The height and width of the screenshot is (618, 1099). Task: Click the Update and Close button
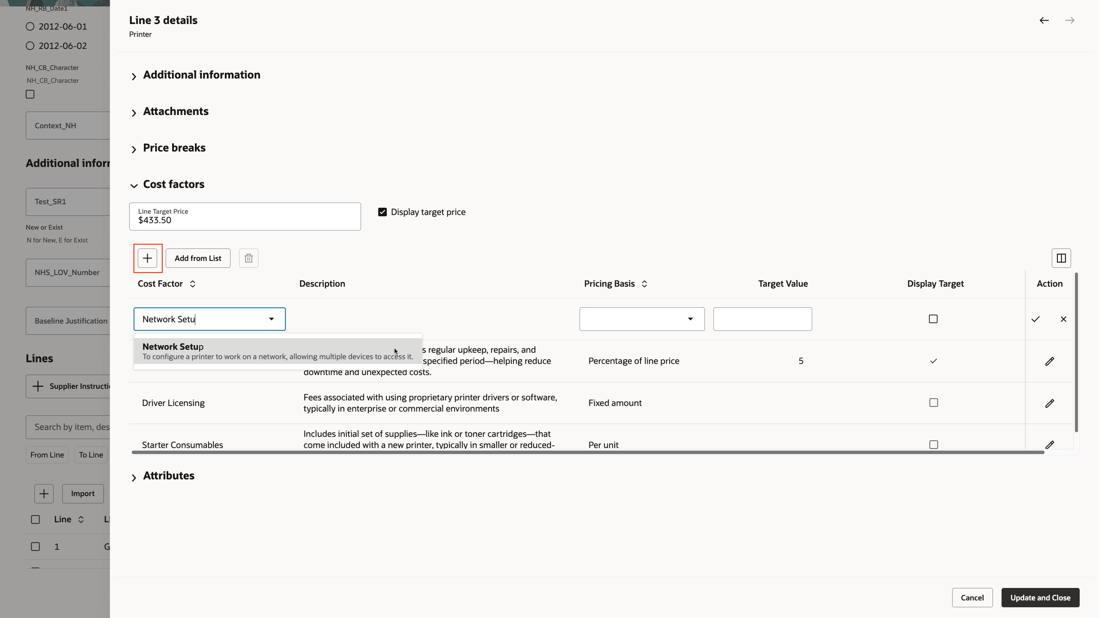(1041, 597)
